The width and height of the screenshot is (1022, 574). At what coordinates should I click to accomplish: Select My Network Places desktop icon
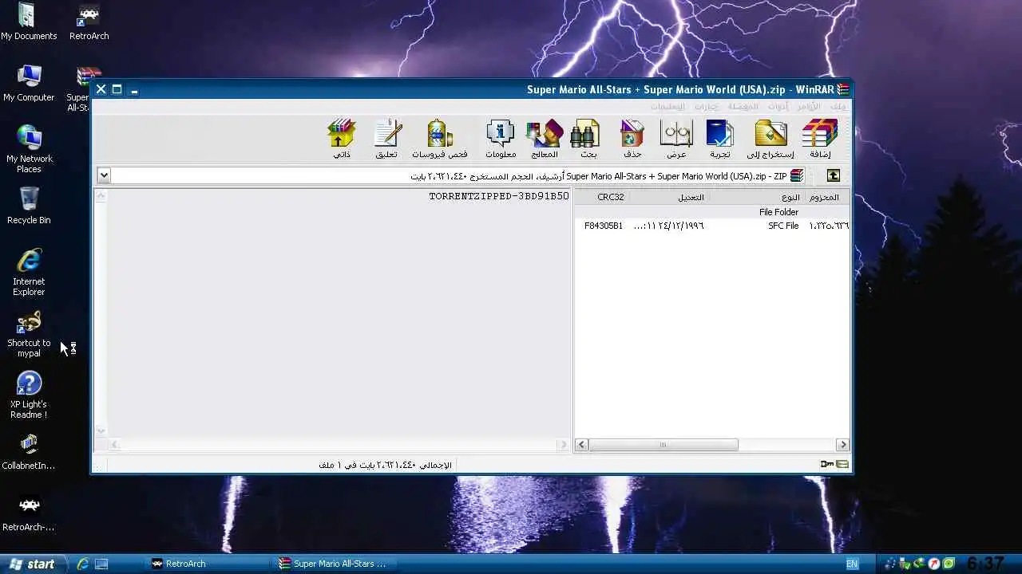pos(29,149)
